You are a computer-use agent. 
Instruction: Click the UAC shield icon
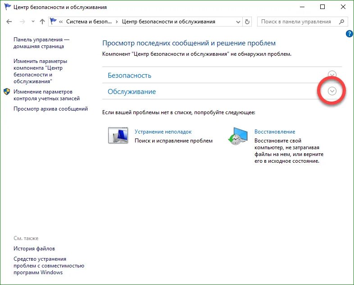(x=7, y=91)
